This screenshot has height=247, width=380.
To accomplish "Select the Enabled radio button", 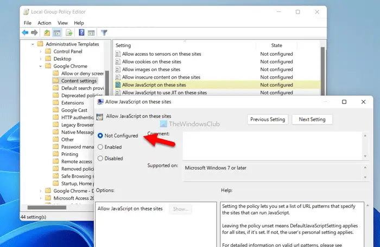I will [x=100, y=147].
